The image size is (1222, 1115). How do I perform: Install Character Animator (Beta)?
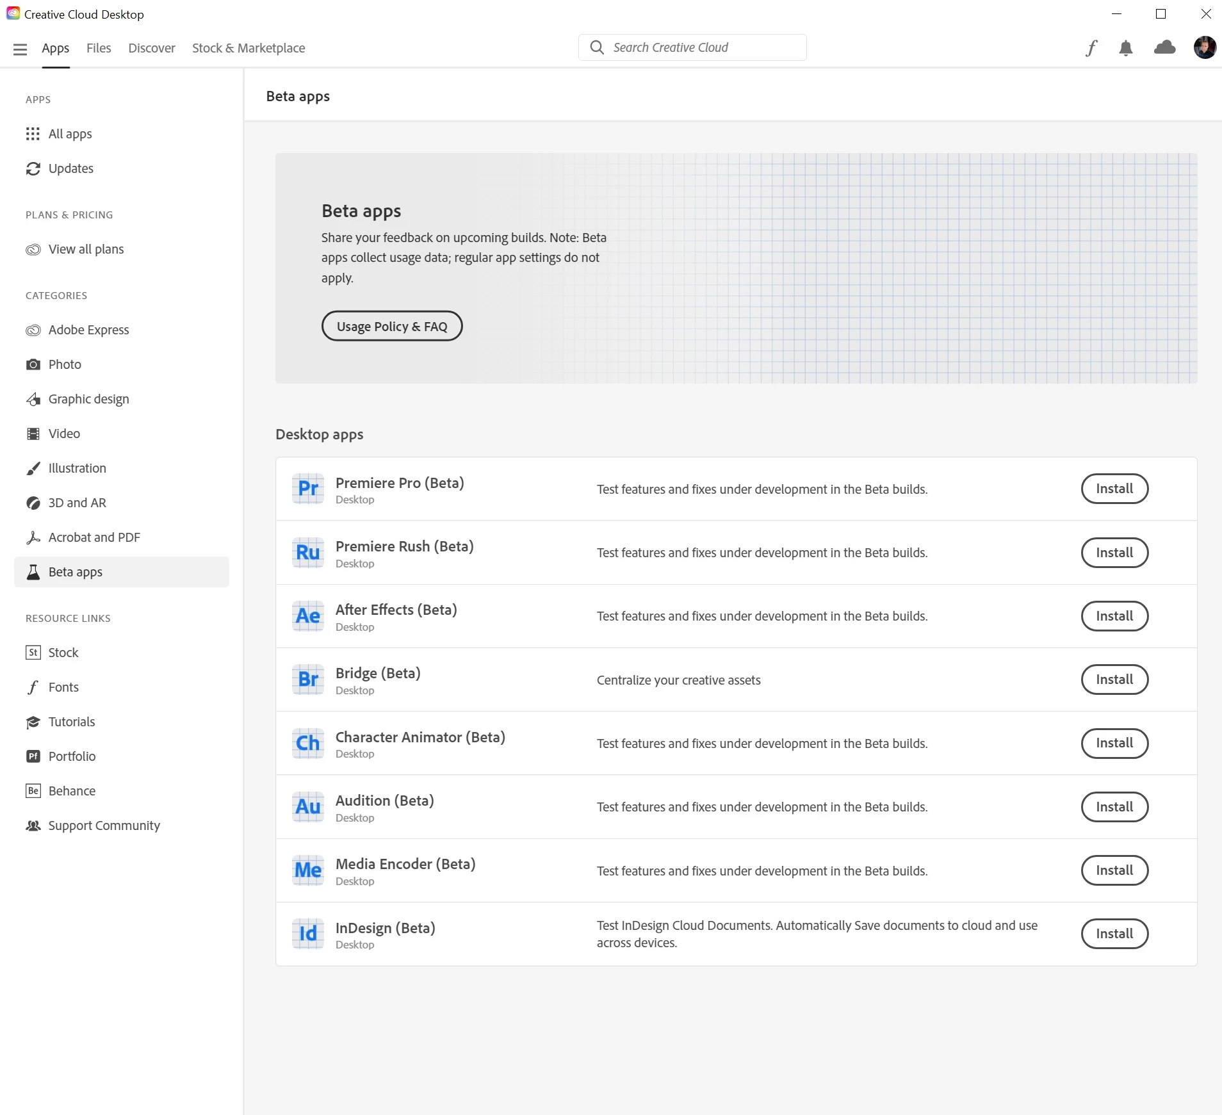(1114, 743)
